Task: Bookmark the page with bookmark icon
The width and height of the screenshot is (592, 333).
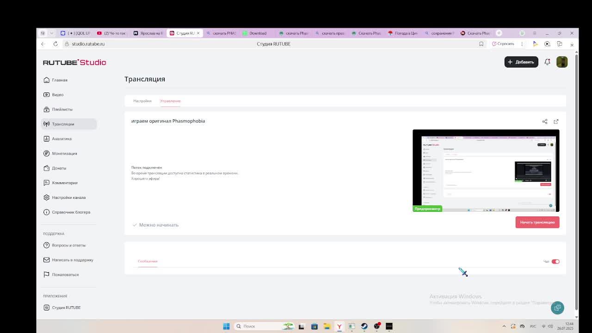Action: point(481,44)
